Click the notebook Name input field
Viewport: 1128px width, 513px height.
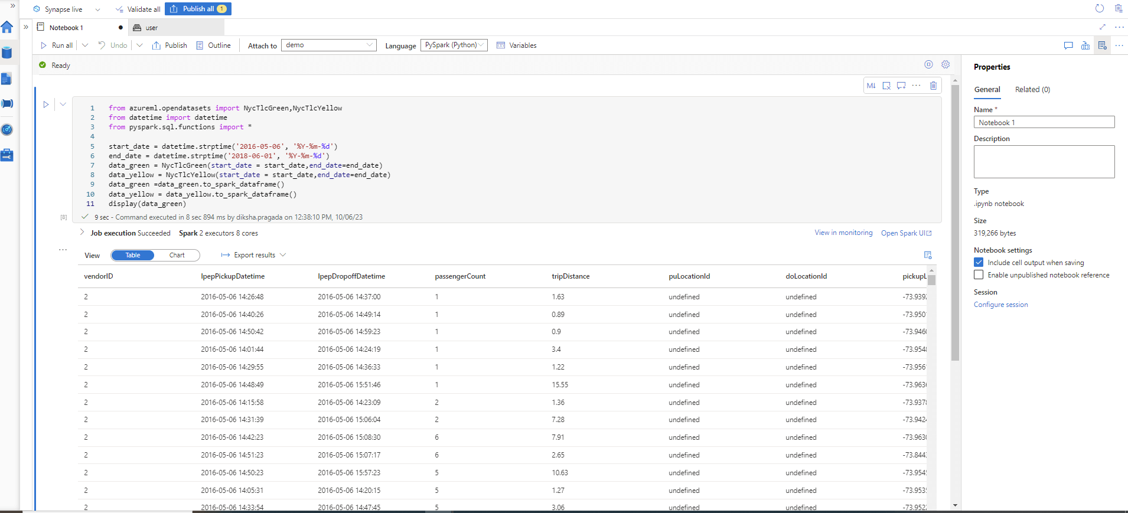[x=1044, y=122]
